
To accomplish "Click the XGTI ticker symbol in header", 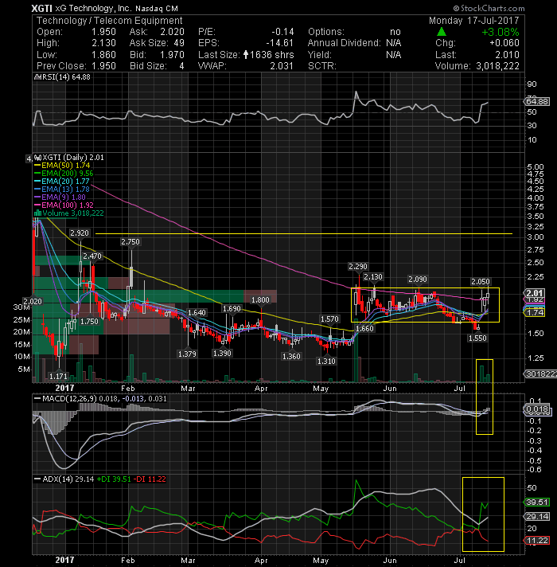I will (x=41, y=8).
